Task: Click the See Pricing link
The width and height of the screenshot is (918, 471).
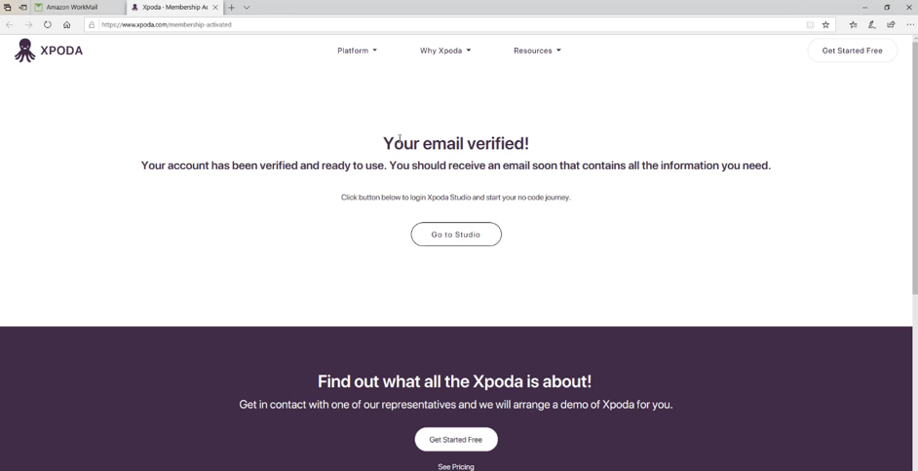Action: click(x=456, y=467)
